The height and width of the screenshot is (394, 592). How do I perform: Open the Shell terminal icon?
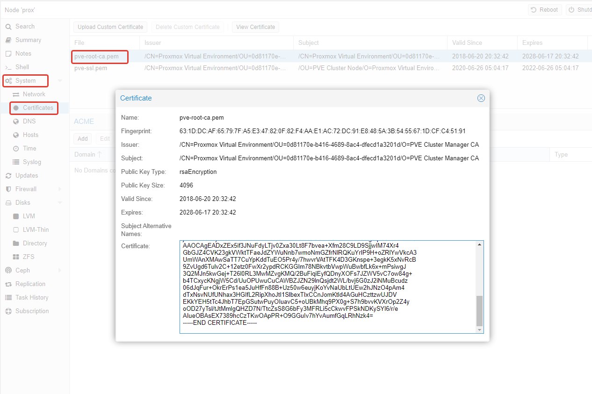coord(8,67)
